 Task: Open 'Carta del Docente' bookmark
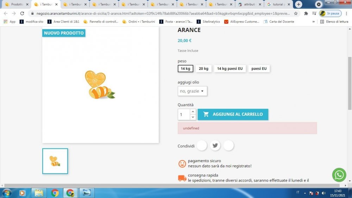278,21
